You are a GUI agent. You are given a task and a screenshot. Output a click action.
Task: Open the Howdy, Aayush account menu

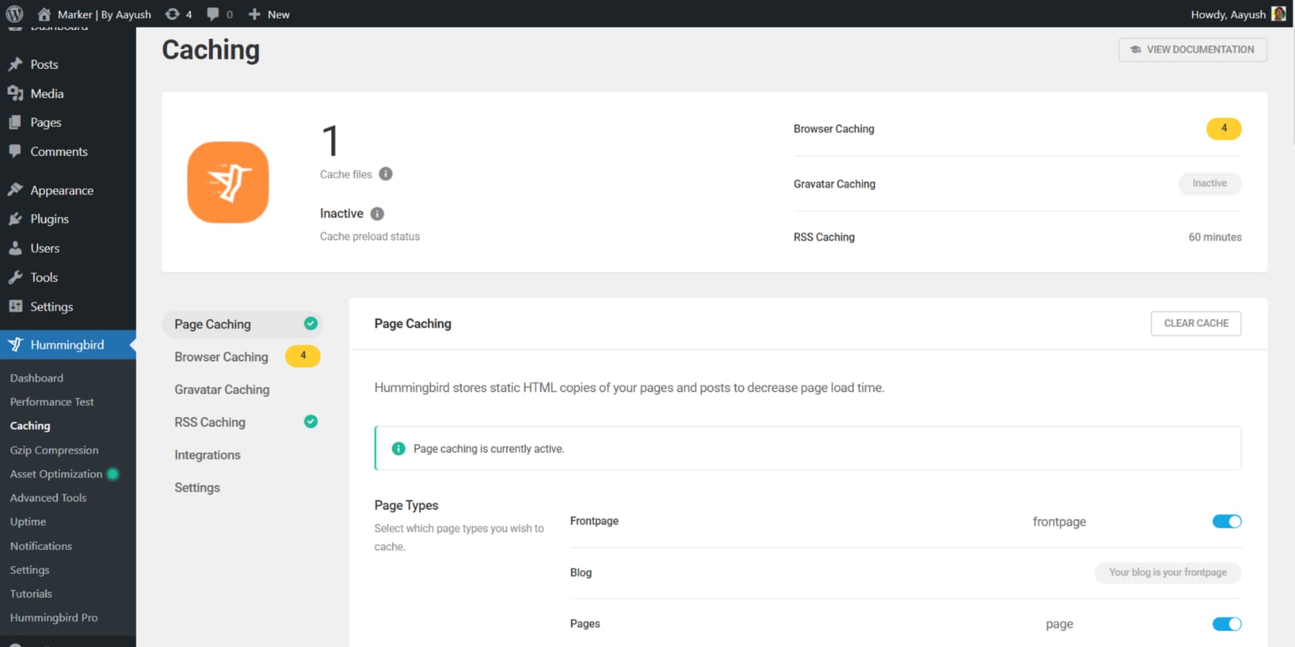tap(1228, 14)
